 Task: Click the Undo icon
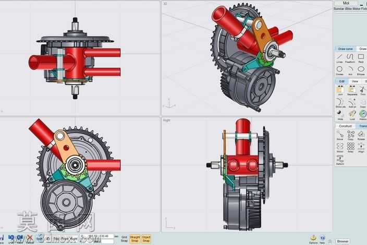pyautogui.click(x=11, y=239)
